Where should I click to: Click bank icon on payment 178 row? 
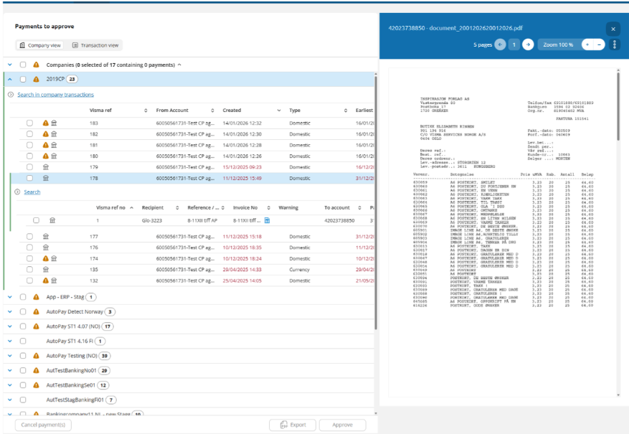pos(46,178)
